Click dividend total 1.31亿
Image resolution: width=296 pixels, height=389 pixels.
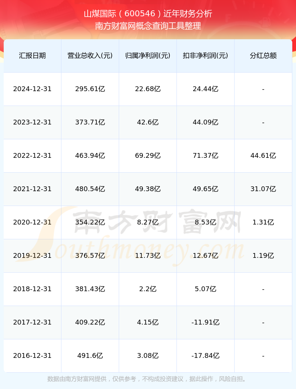[x=263, y=222]
